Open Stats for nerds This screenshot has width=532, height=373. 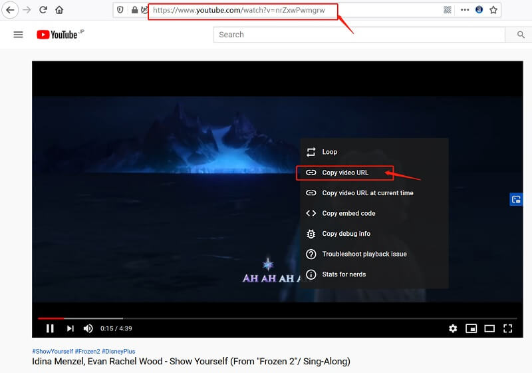point(374,274)
